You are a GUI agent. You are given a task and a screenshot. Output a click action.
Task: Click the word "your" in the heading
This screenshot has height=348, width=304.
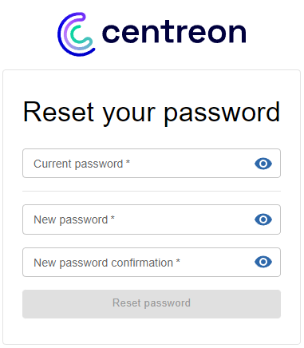(x=128, y=116)
